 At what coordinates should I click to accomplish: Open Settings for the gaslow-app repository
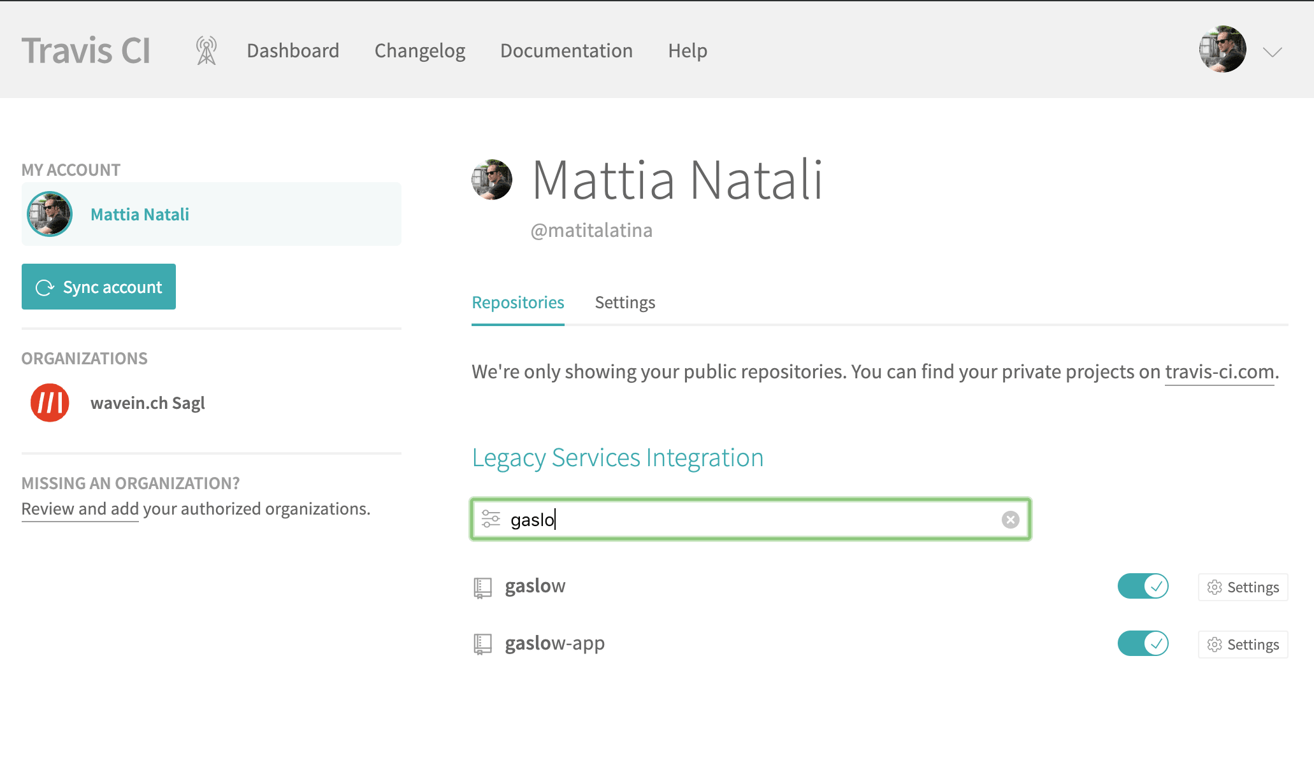1243,645
